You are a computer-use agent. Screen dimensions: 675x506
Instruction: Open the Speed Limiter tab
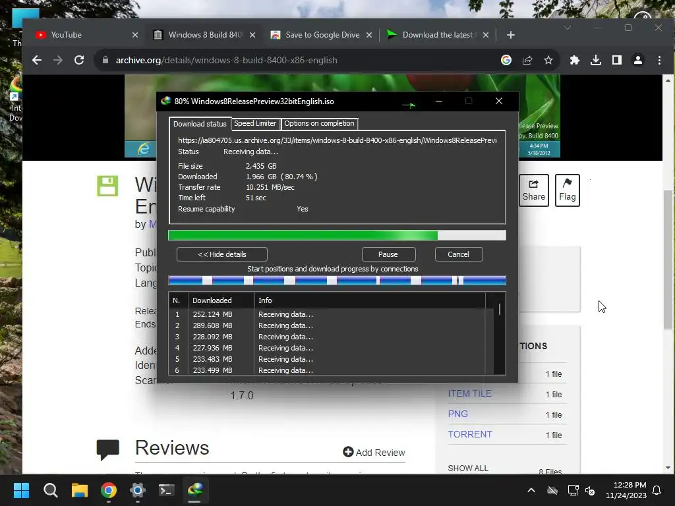point(255,123)
